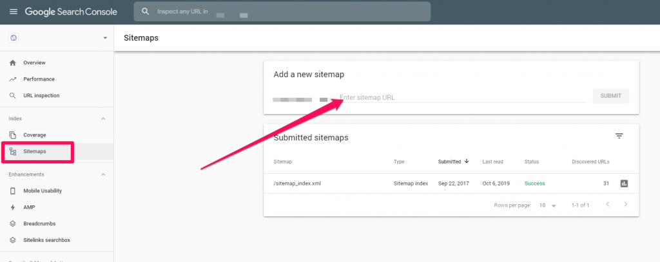
Task: Click the Oct 6, 2019 last read date
Action: coord(497,183)
